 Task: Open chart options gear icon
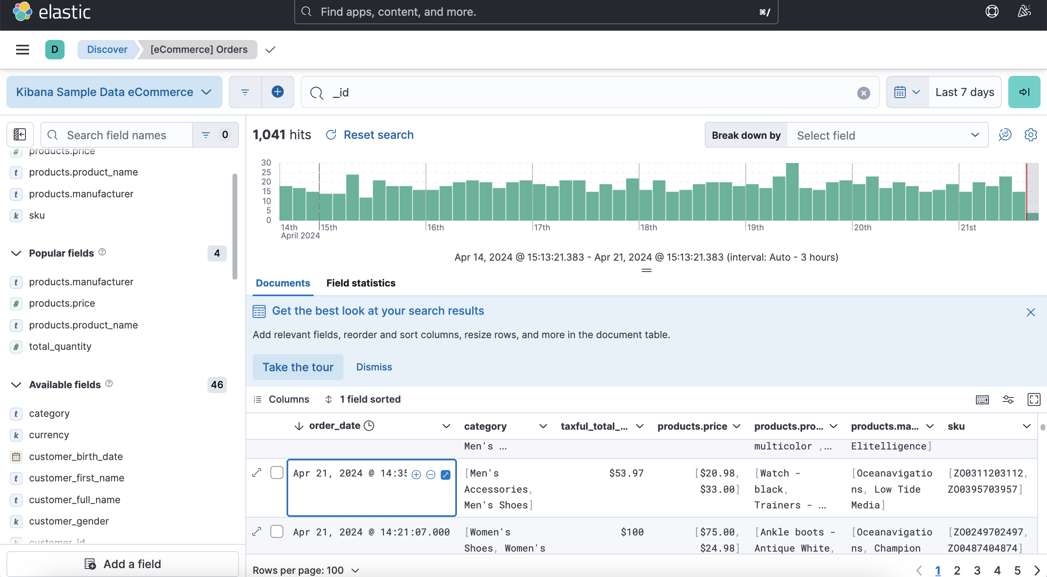[x=1030, y=135]
